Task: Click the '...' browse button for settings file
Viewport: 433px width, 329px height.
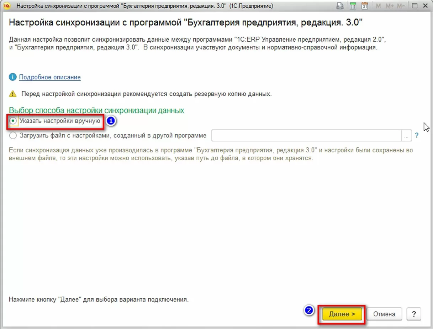Action: [406, 136]
